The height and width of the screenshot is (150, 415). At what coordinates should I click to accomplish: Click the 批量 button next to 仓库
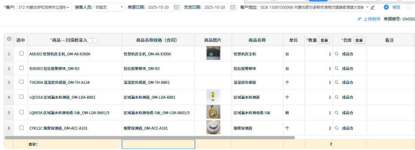click(x=359, y=40)
